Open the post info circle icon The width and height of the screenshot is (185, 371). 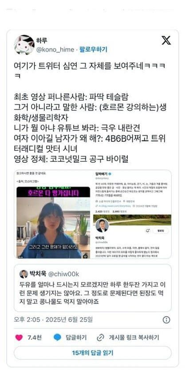coord(166,320)
